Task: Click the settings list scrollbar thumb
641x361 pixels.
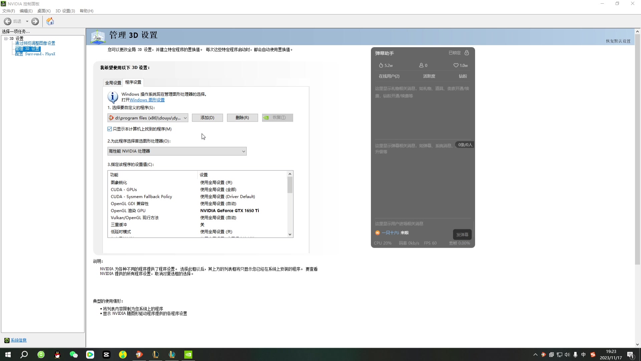Action: 290,185
